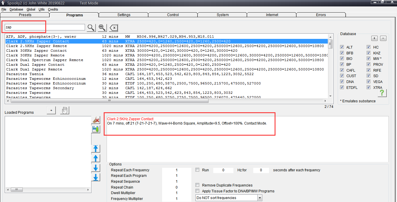Click the move-to-bottom arrow button

[x=96, y=177]
